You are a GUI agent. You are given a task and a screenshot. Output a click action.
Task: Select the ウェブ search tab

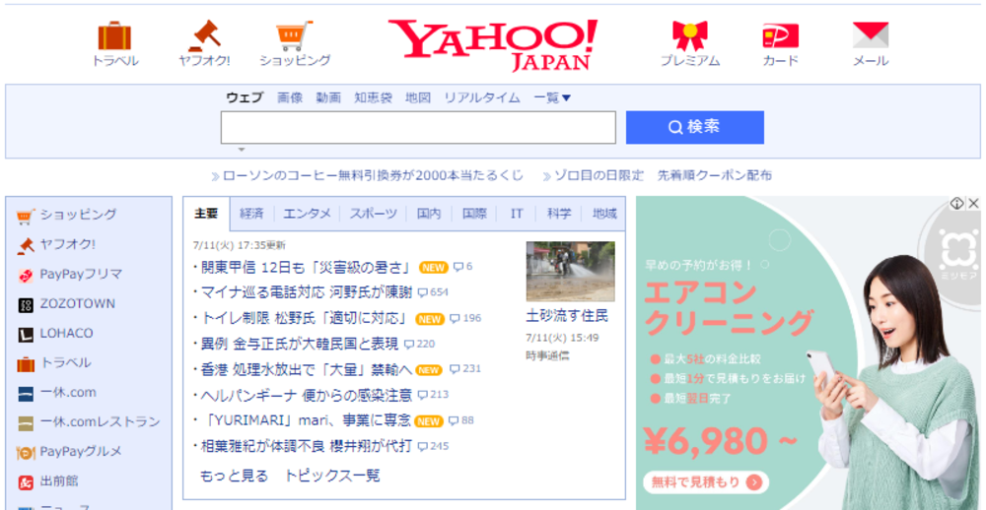pyautogui.click(x=245, y=98)
